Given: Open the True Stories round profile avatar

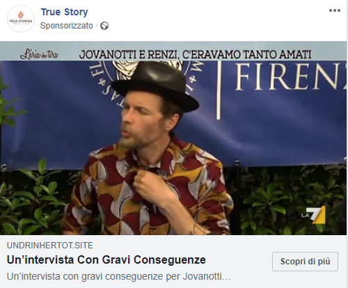Looking at the screenshot, I should [x=21, y=19].
